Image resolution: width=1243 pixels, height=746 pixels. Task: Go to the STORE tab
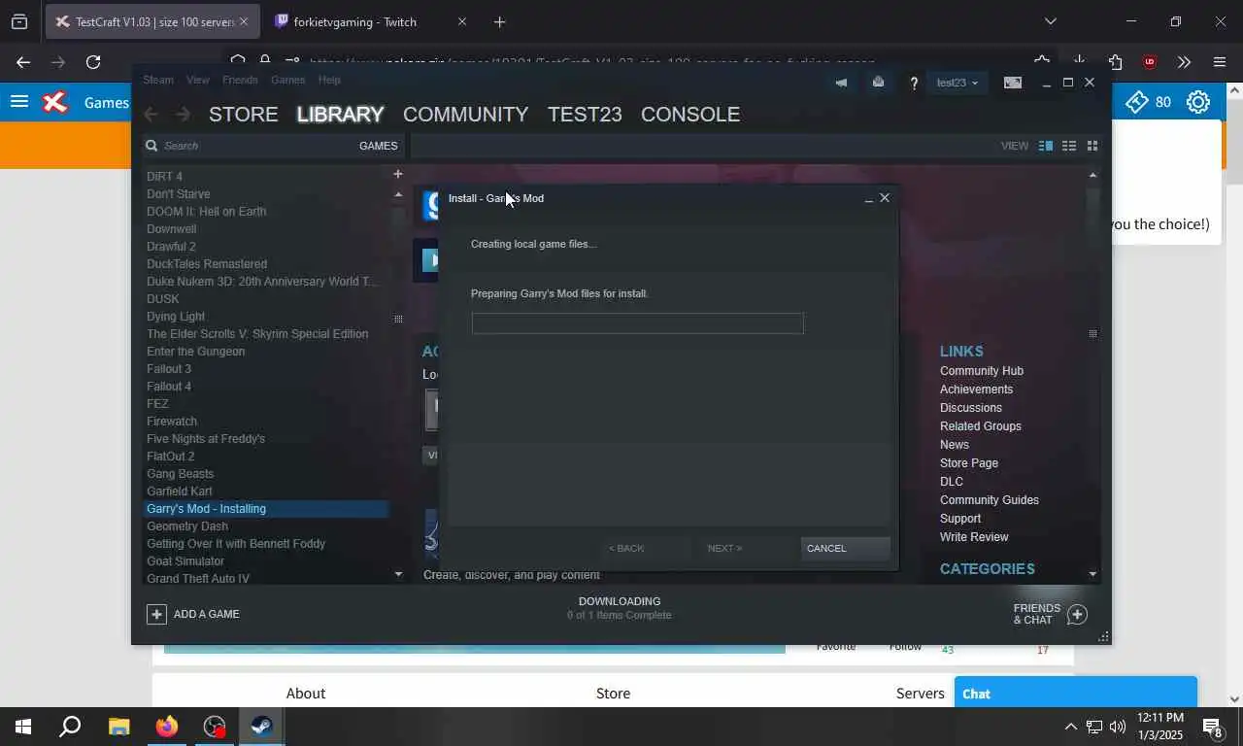coord(244,115)
